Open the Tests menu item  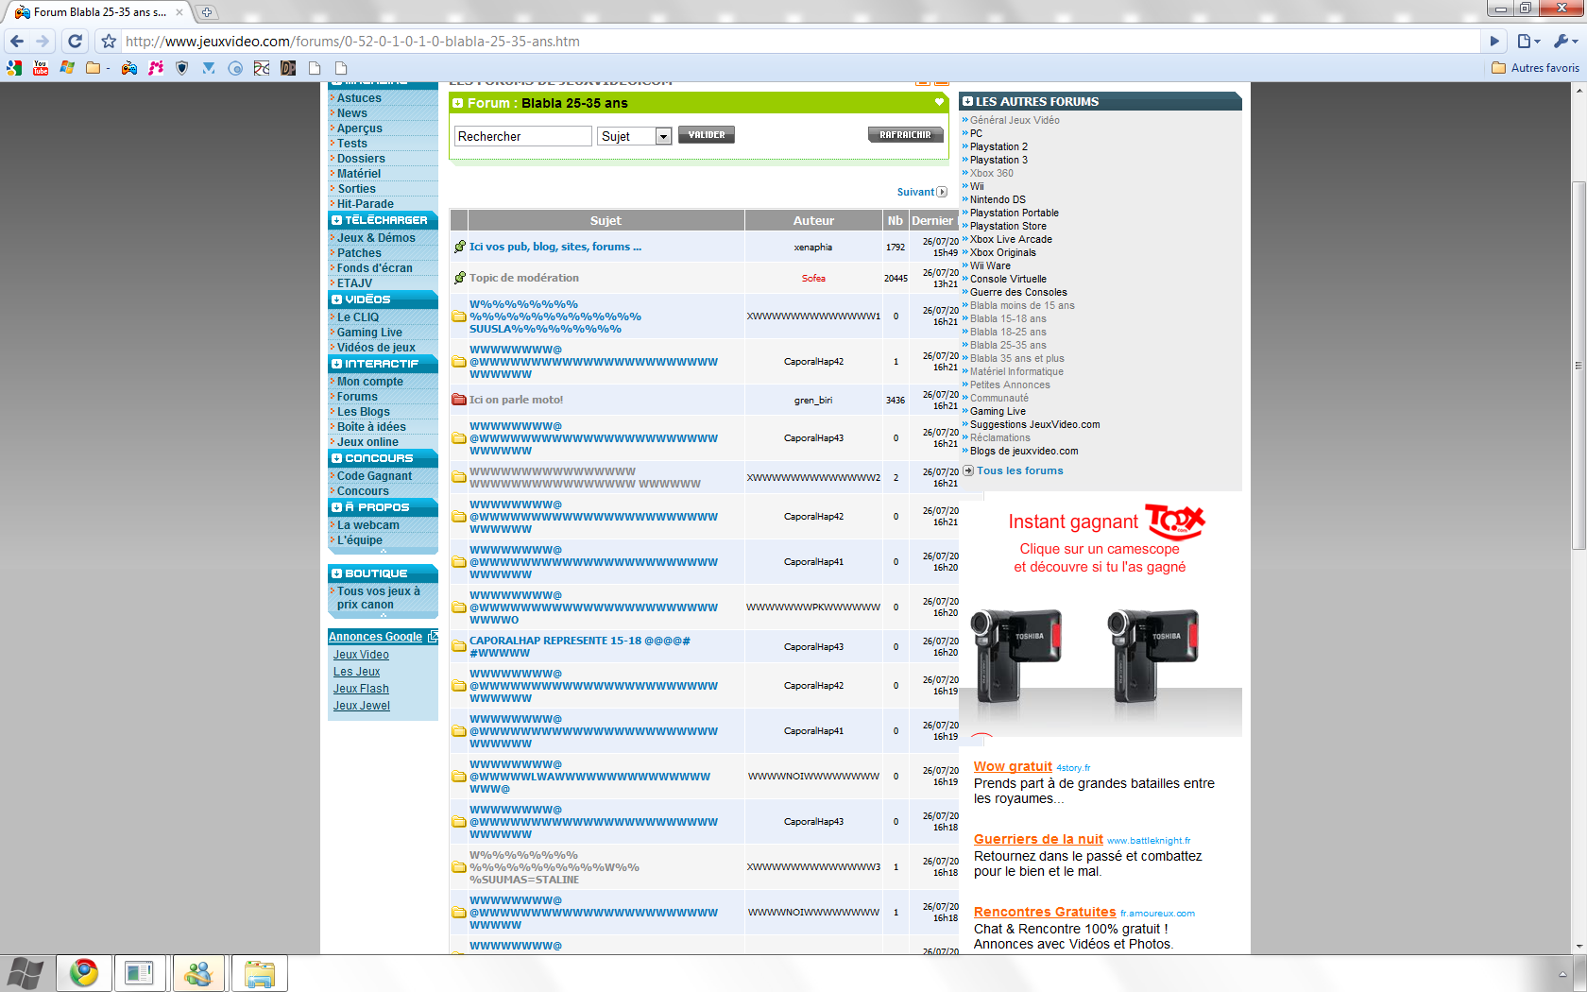tap(352, 144)
